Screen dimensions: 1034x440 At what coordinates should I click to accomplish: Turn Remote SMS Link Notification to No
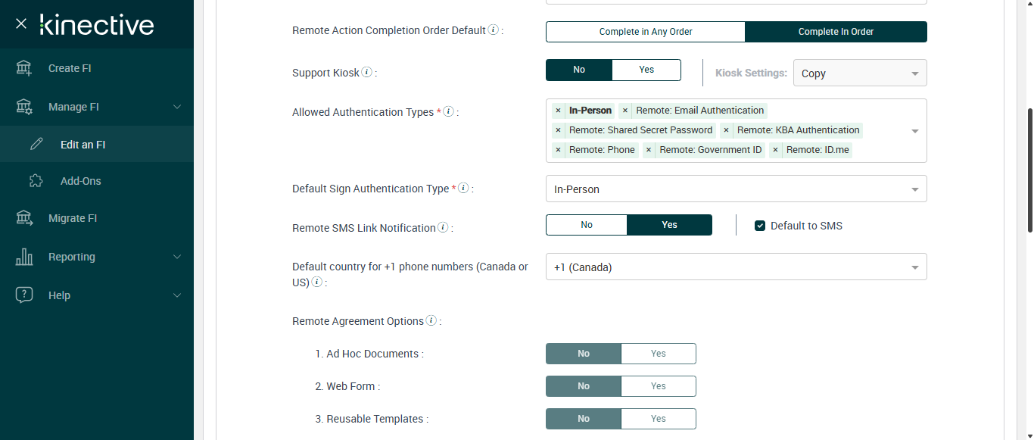586,225
